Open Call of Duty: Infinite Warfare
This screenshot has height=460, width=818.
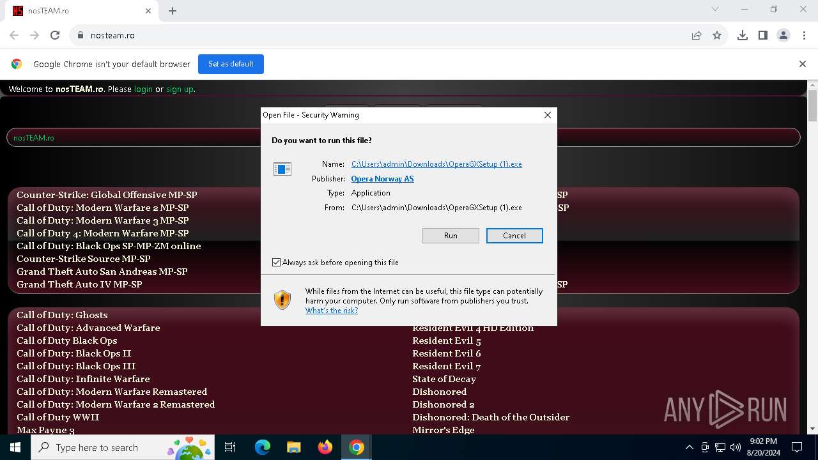click(x=83, y=379)
